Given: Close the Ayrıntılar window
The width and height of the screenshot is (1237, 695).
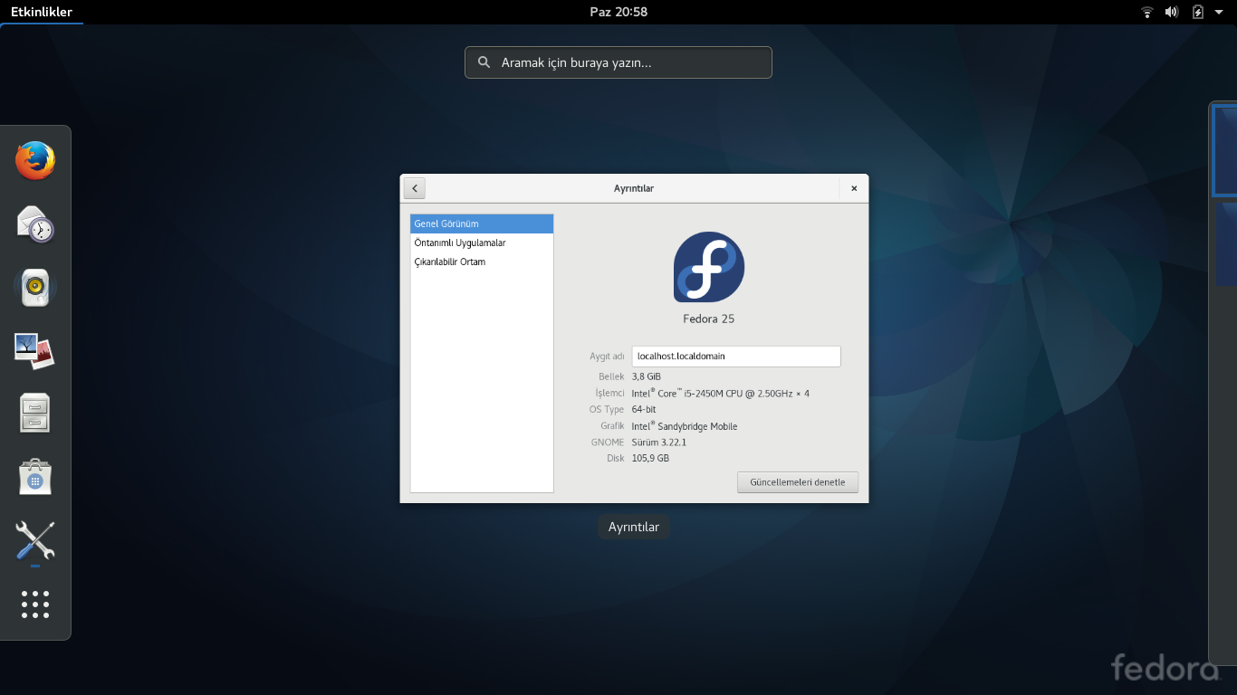Looking at the screenshot, I should [854, 188].
